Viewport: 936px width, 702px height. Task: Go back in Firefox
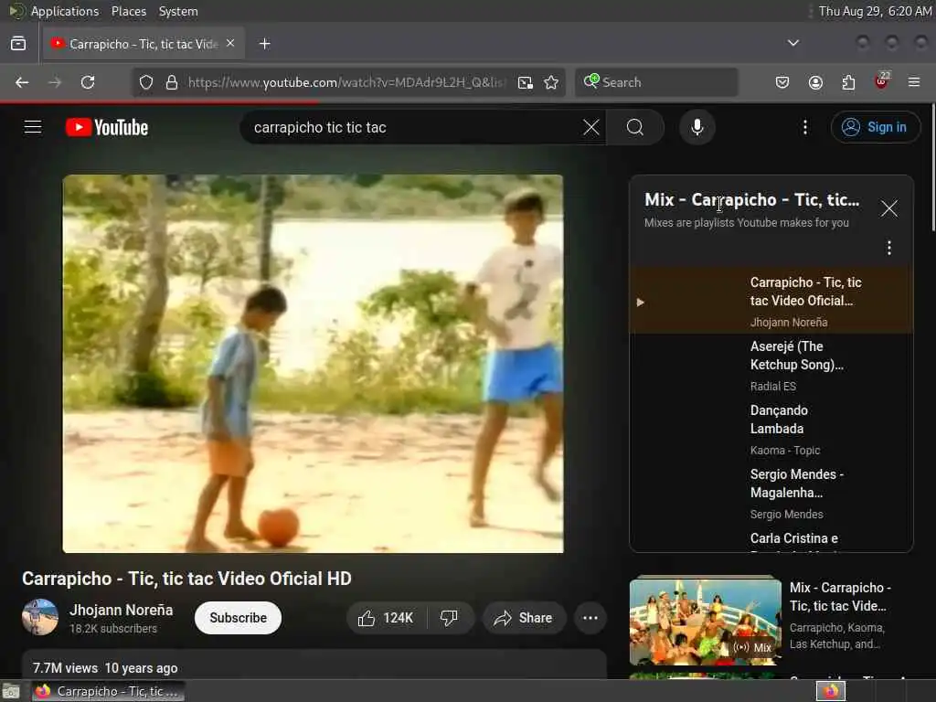click(x=22, y=82)
